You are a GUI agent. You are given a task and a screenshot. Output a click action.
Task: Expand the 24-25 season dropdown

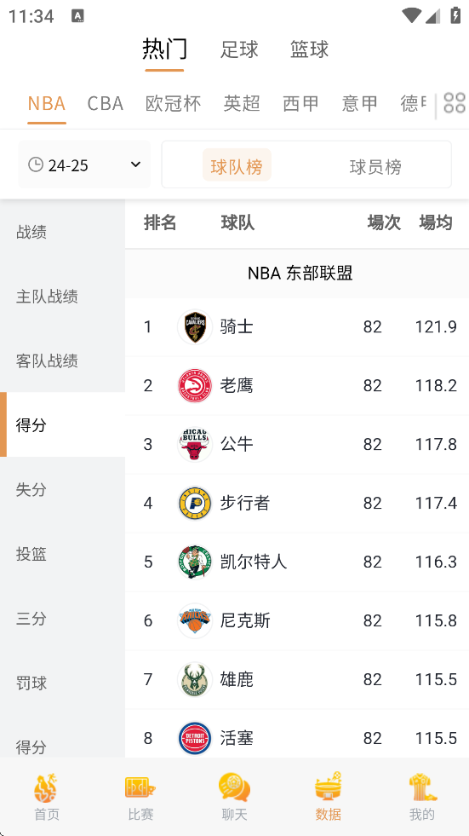tap(84, 164)
